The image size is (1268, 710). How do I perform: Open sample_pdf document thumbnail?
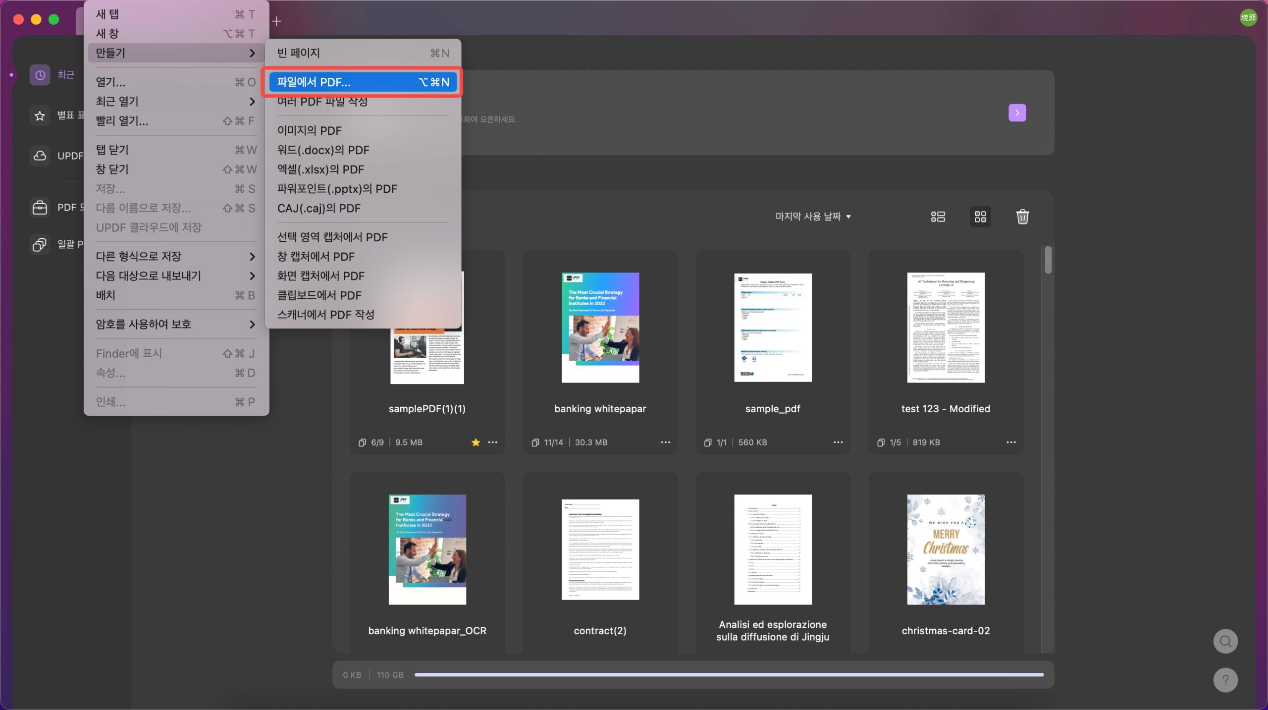[773, 328]
